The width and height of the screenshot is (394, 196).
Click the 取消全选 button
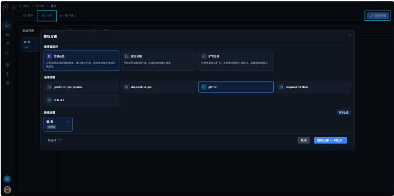pos(343,112)
